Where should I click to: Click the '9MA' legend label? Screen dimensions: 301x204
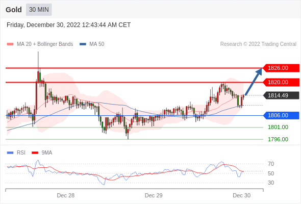point(47,153)
